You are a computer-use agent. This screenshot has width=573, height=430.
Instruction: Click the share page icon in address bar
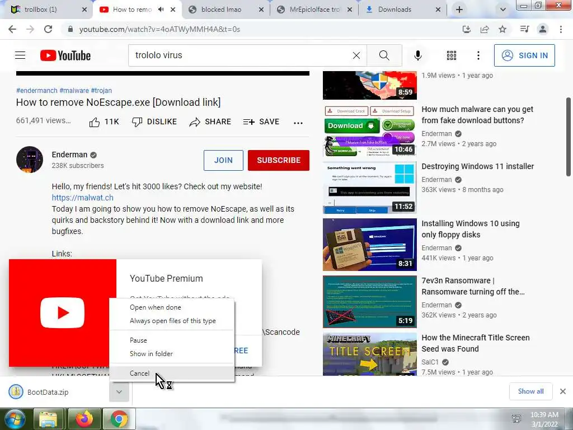point(485,29)
